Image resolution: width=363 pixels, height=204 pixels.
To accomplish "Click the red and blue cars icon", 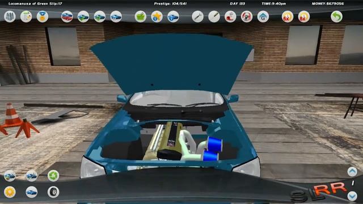I will click(x=67, y=16).
